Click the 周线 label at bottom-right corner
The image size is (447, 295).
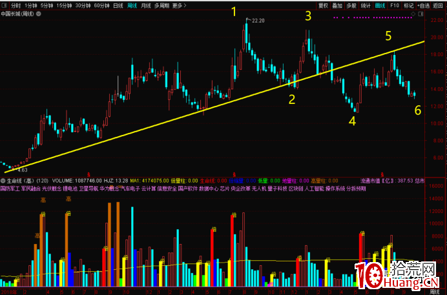click(x=434, y=292)
